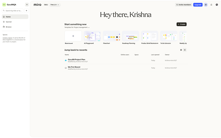
Task: Open the My First Board board
Action: pos(74,67)
